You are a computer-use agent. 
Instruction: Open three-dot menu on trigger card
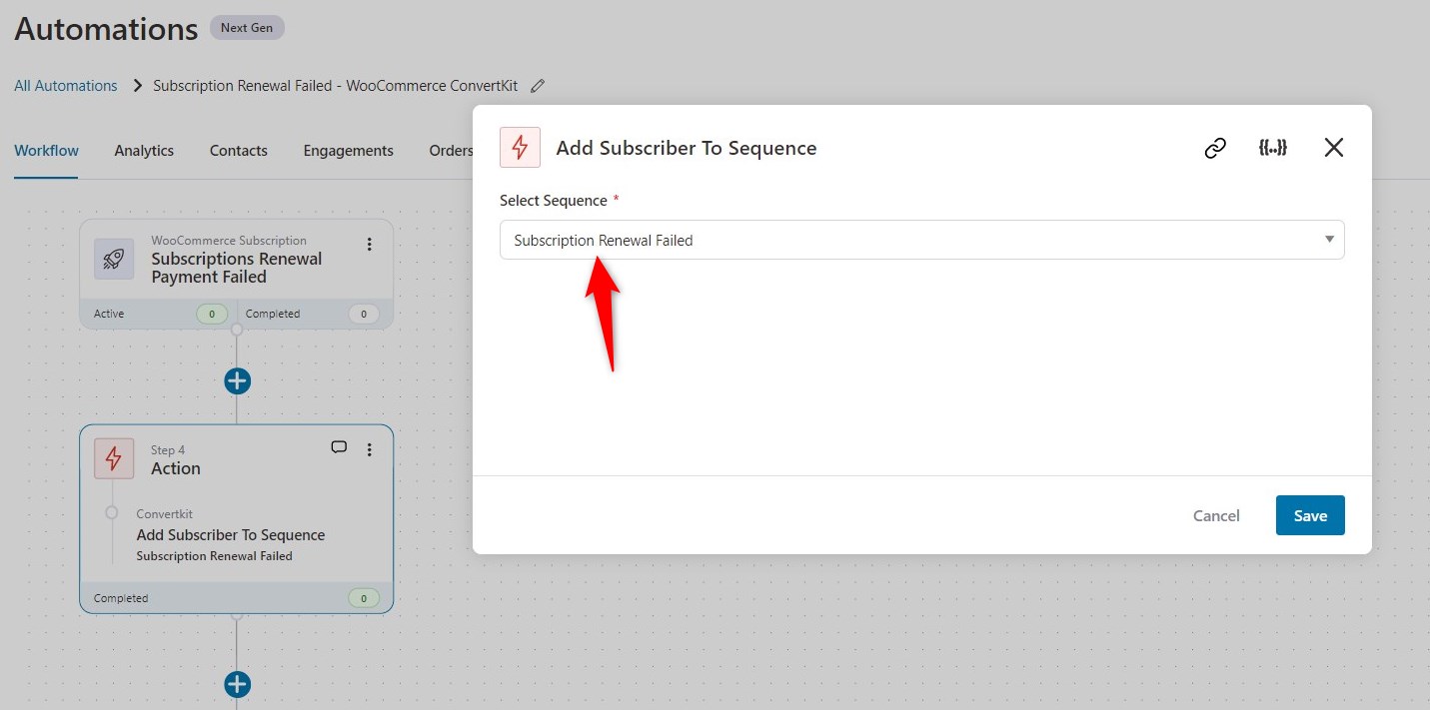tap(369, 244)
